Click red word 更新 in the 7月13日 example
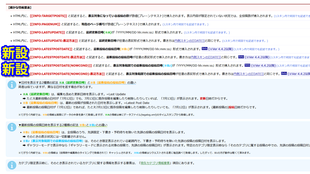 coord(203,99)
